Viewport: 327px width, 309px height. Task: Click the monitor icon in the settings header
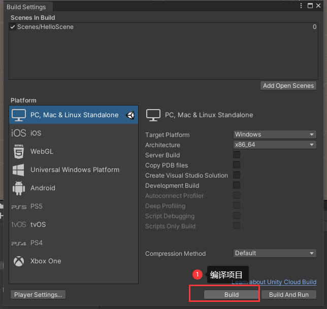click(x=153, y=115)
